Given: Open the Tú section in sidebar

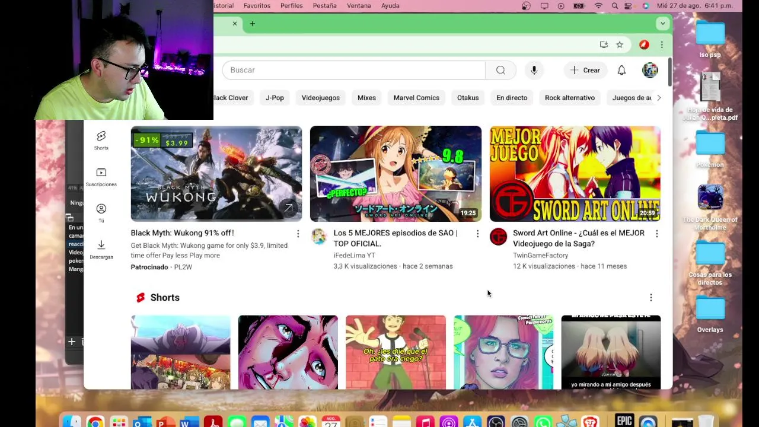Looking at the screenshot, I should [x=101, y=213].
